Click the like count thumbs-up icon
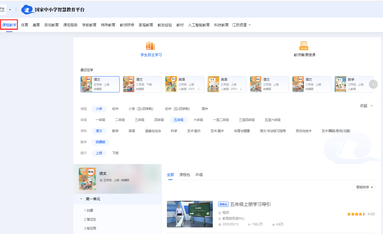The width and height of the screenshot is (383, 234). (x=273, y=224)
